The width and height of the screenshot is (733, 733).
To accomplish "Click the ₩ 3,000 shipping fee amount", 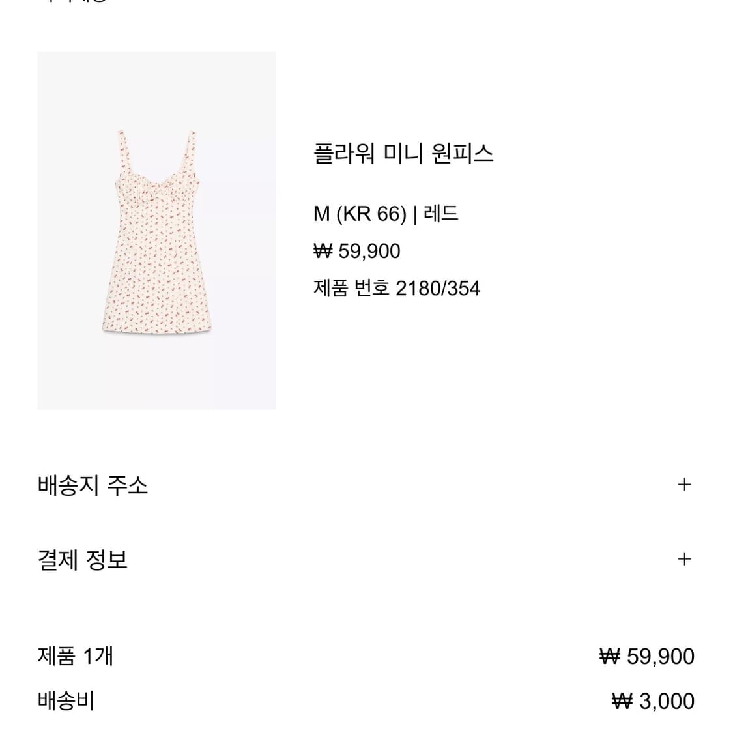I will coord(655,702).
